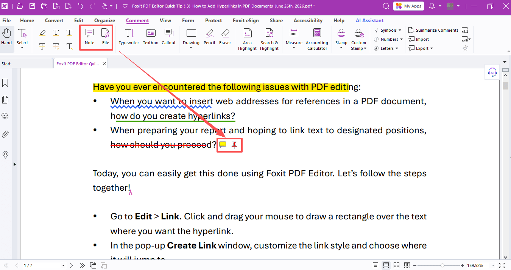Click the AI chat assistant floating icon
Viewport: 511px width, 270px height.
492,72
